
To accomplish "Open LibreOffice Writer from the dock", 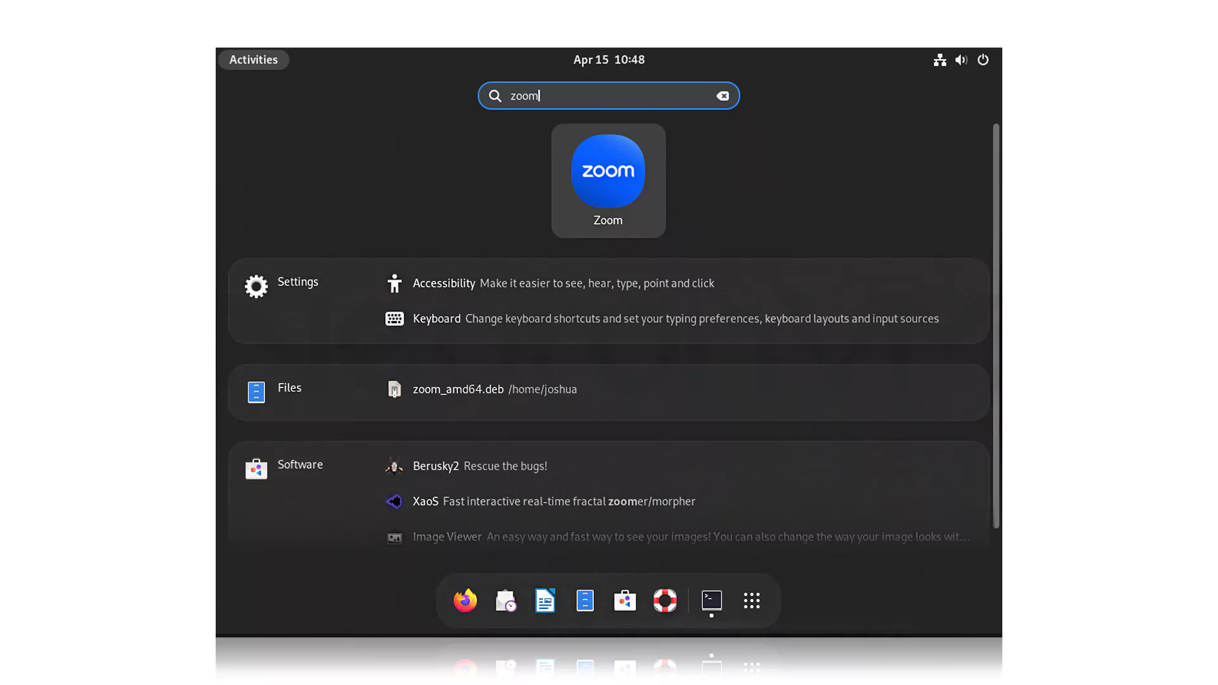I will pyautogui.click(x=545, y=600).
